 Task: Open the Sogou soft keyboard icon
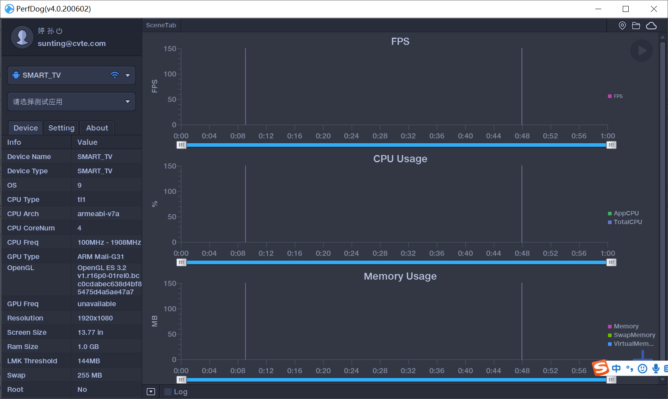tap(666, 369)
